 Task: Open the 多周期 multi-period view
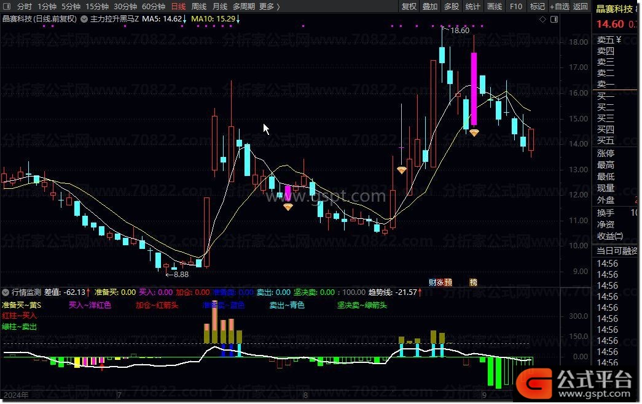point(244,7)
